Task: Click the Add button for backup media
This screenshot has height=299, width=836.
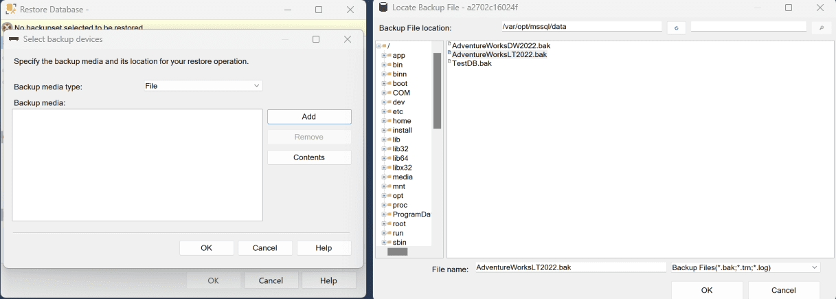Action: 309,117
